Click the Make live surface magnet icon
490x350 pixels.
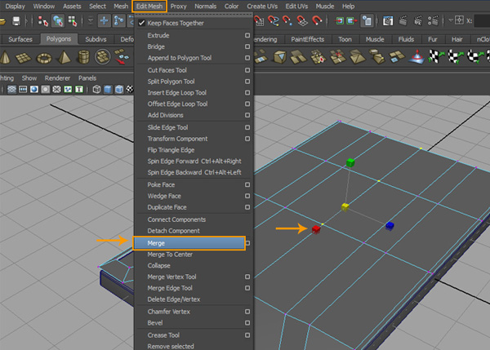coord(317,21)
